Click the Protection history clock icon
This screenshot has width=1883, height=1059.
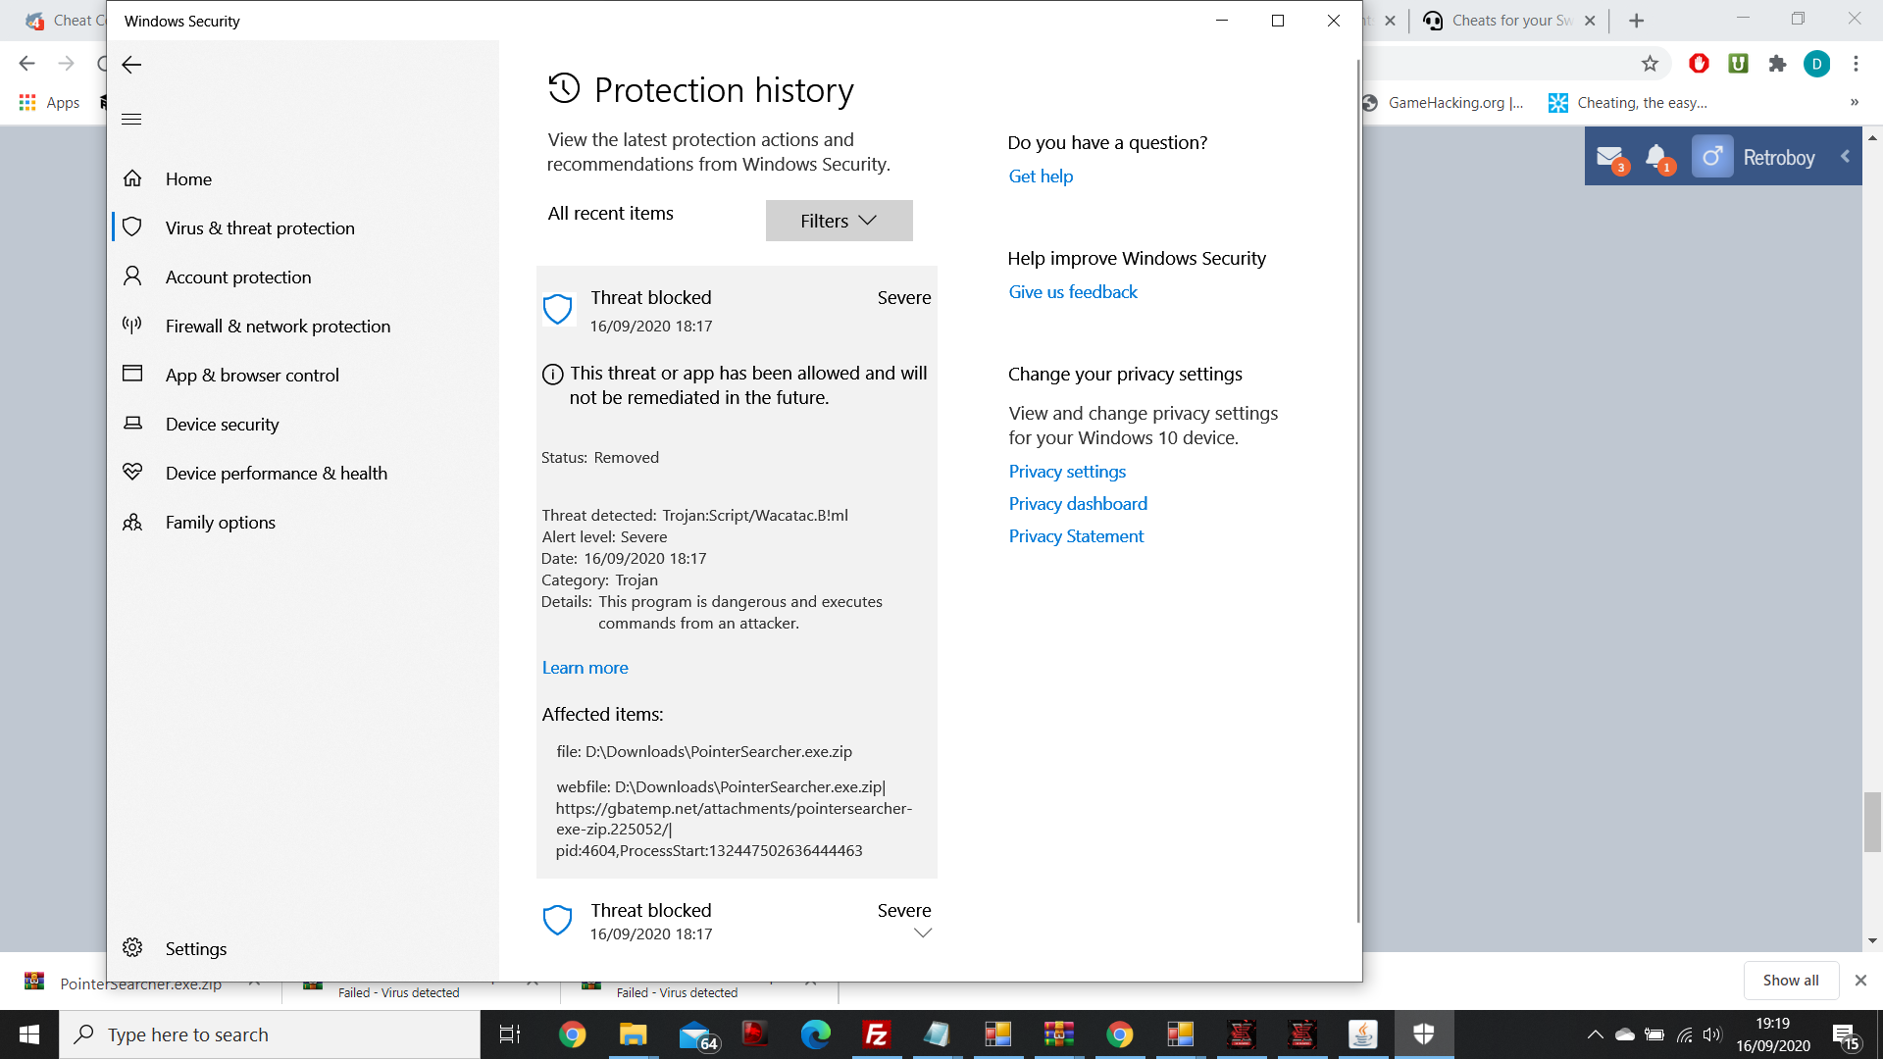pos(564,88)
